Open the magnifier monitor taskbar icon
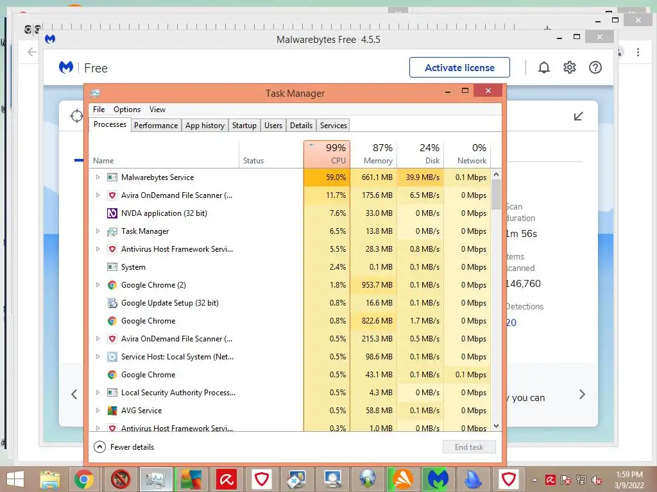657x492 pixels. coord(332,479)
